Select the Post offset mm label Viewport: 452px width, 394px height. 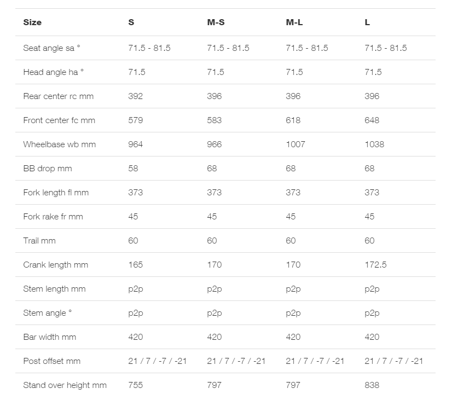[52, 361]
